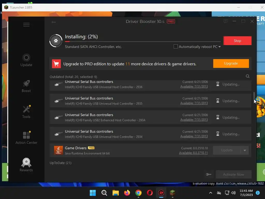Open the network icon in system tray
The width and height of the screenshot is (265, 199).
point(227,193)
